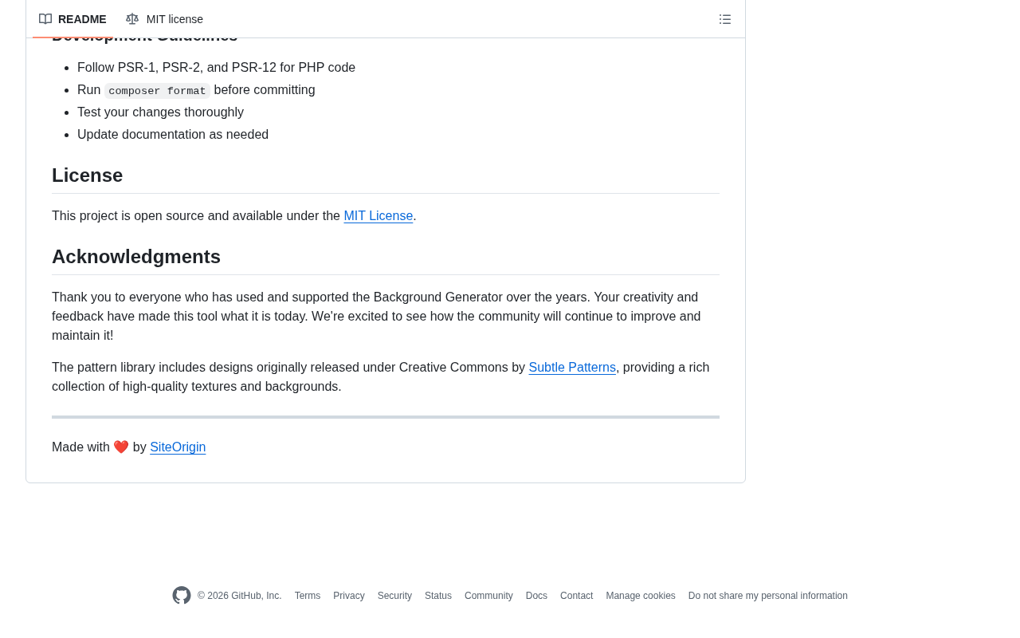Follow the Subtle Patterns link
The width and height of the screenshot is (1020, 638).
(572, 368)
